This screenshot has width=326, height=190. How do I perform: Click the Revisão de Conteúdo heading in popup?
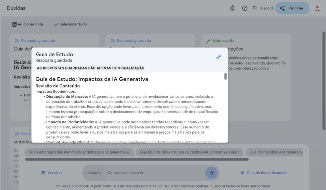[x=58, y=86]
